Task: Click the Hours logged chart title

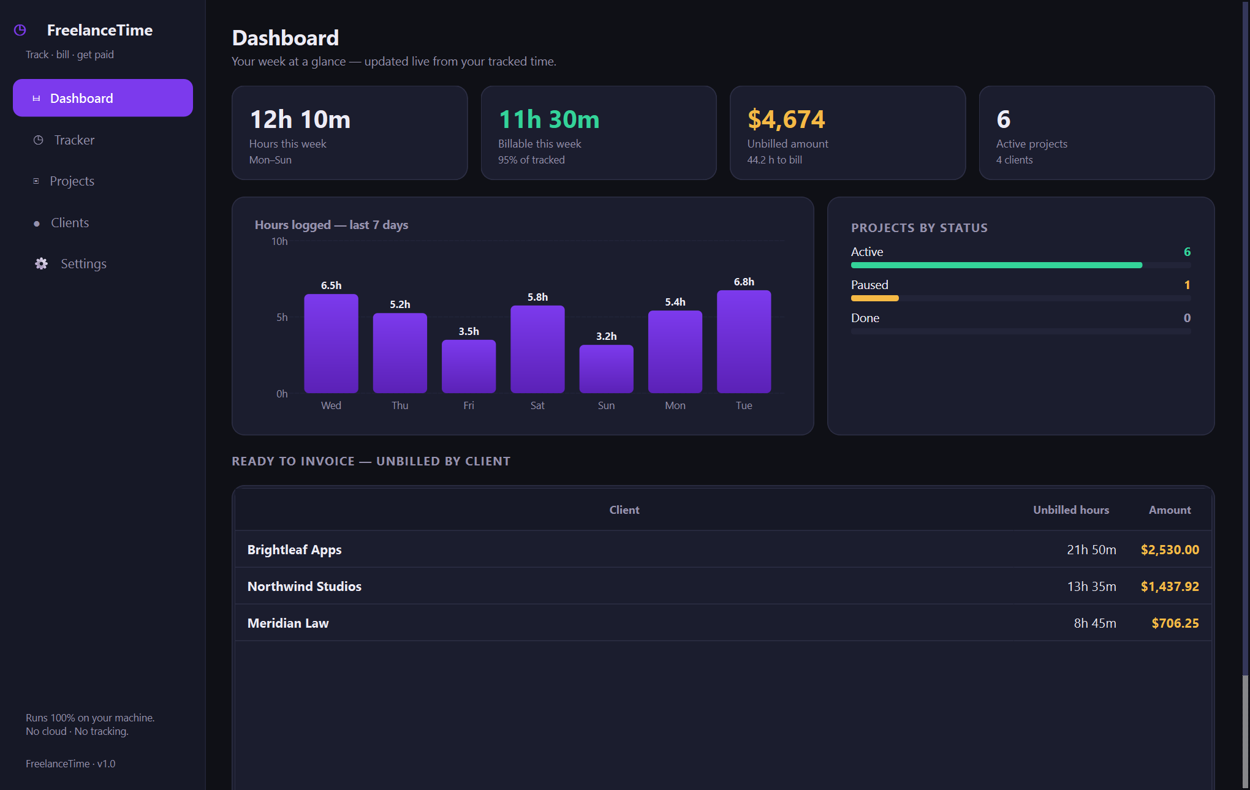Action: point(331,225)
